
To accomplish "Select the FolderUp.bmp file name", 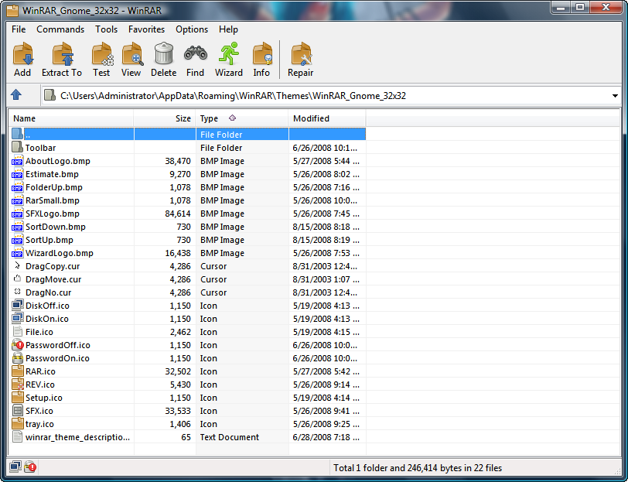I will point(54,187).
